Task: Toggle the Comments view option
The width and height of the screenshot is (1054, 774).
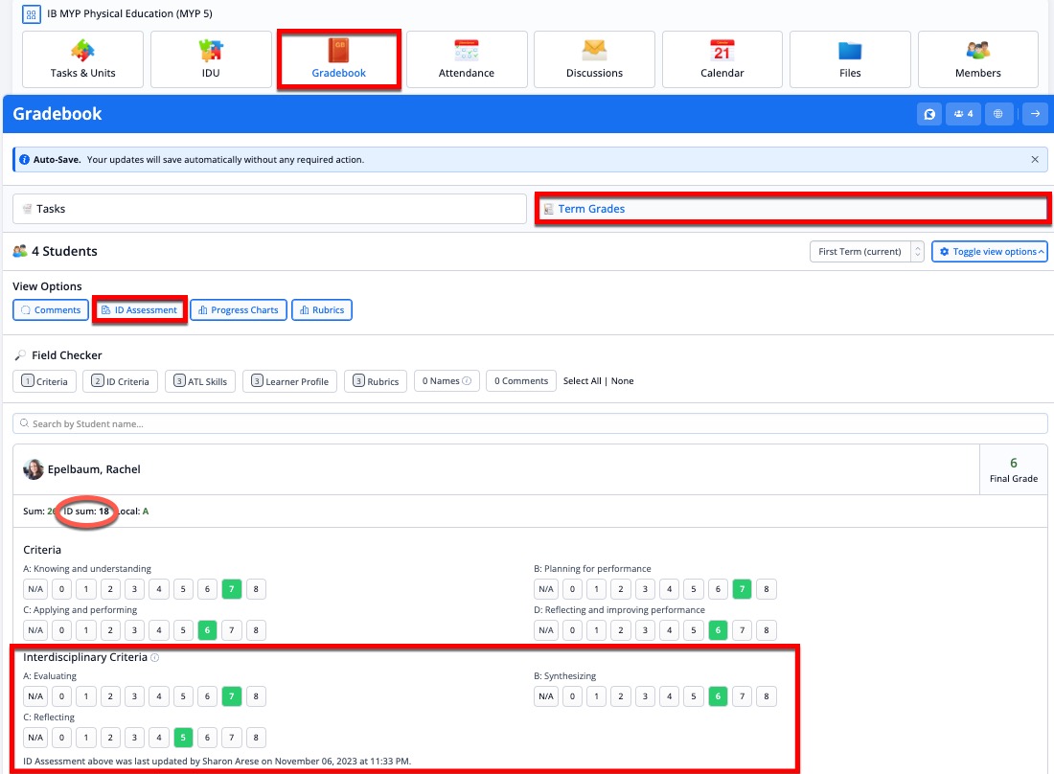Action: pyautogui.click(x=51, y=310)
